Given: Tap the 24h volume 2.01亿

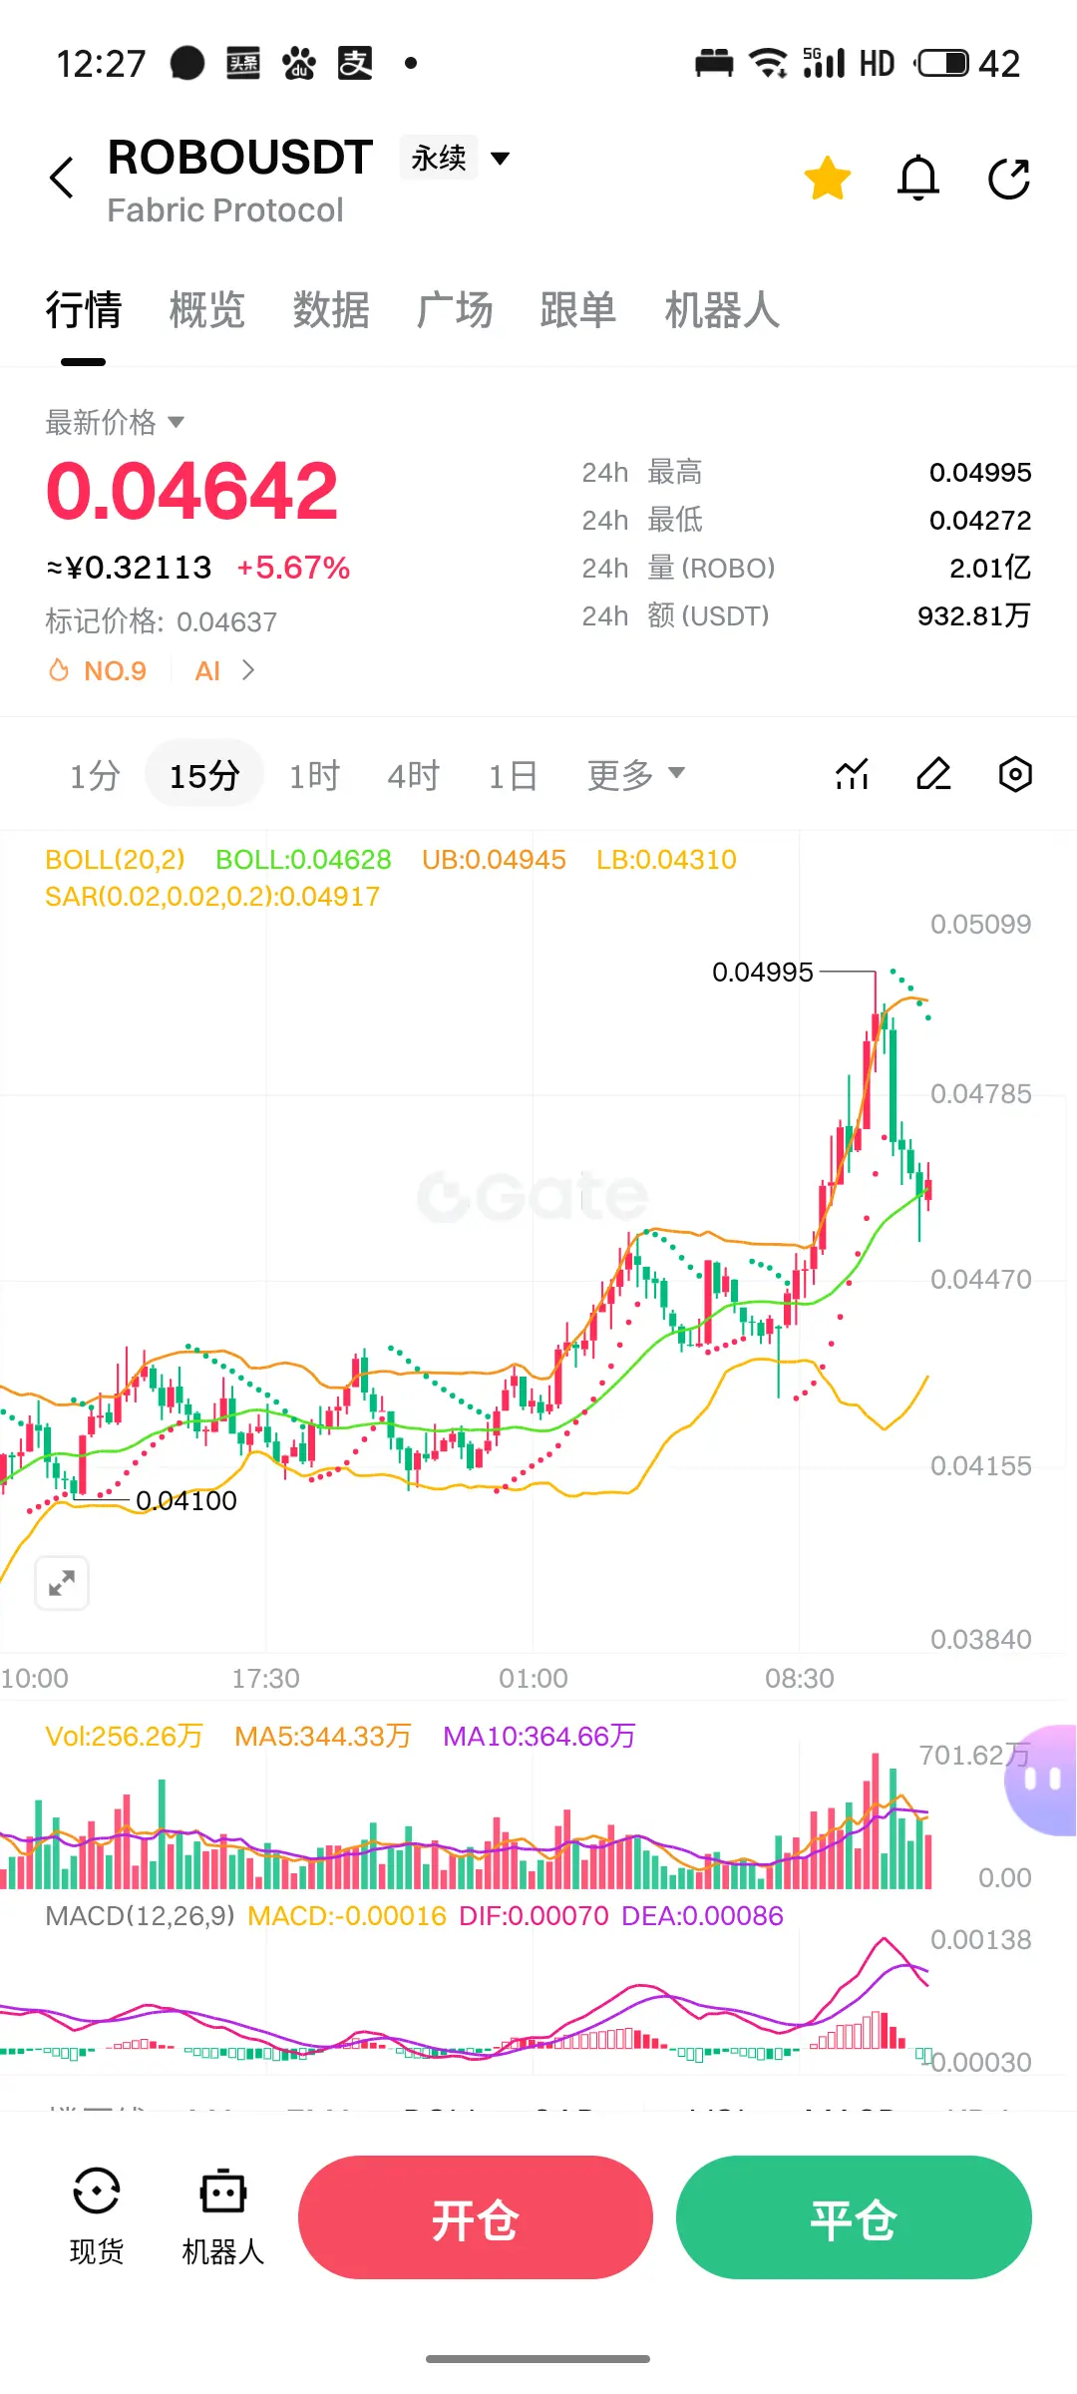Looking at the screenshot, I should pos(990,568).
